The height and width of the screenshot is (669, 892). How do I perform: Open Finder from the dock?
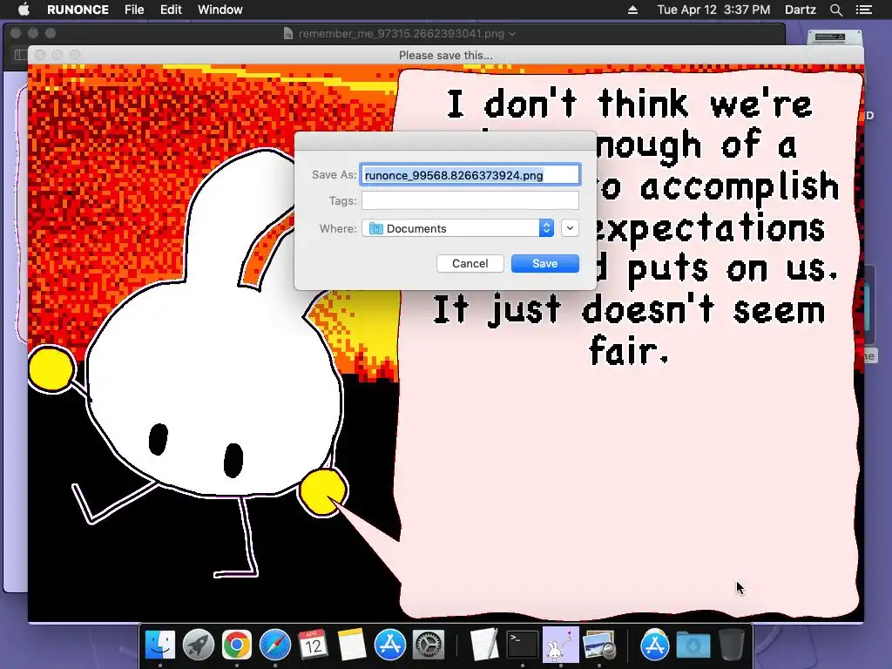(160, 645)
